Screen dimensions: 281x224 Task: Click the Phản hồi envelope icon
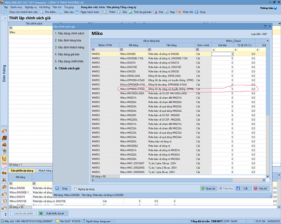tap(179, 12)
